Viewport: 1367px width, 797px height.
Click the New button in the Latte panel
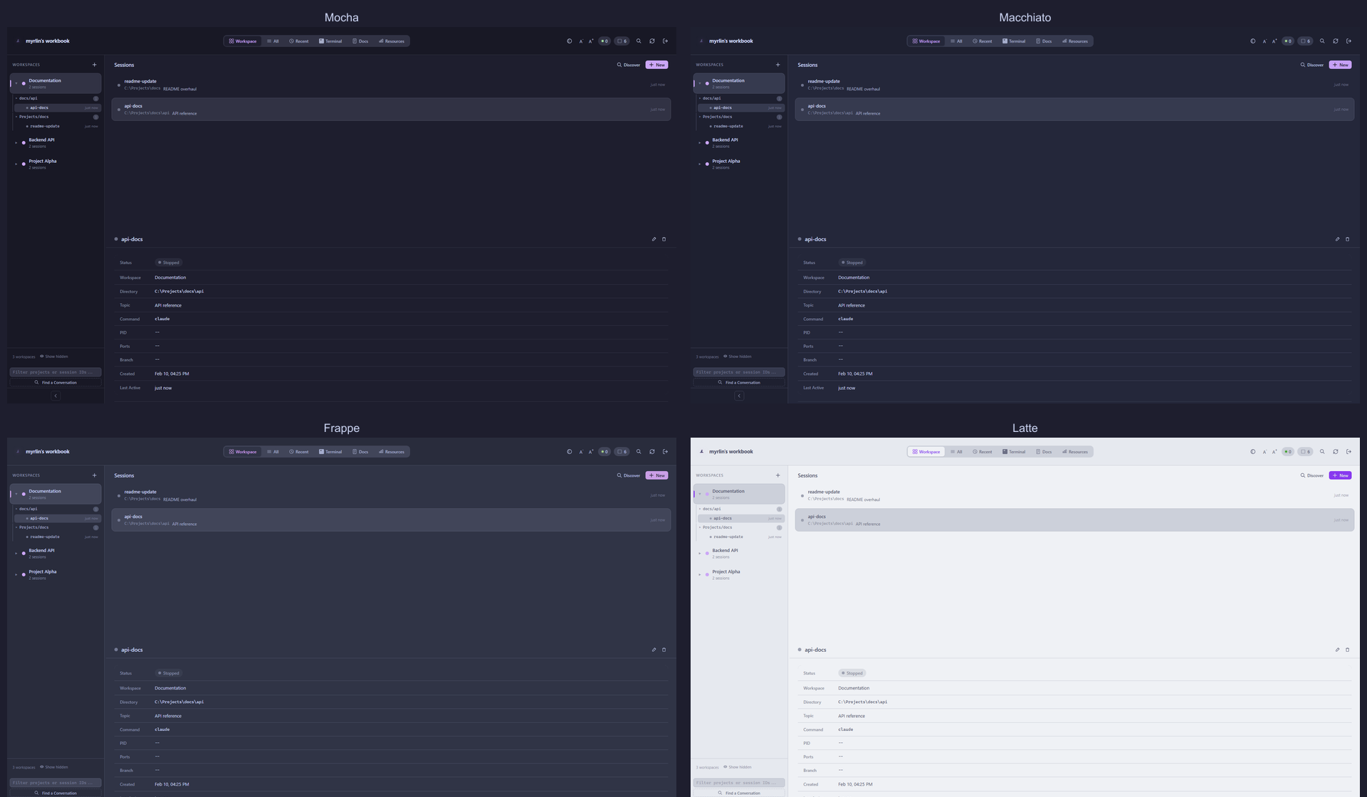(x=1340, y=475)
